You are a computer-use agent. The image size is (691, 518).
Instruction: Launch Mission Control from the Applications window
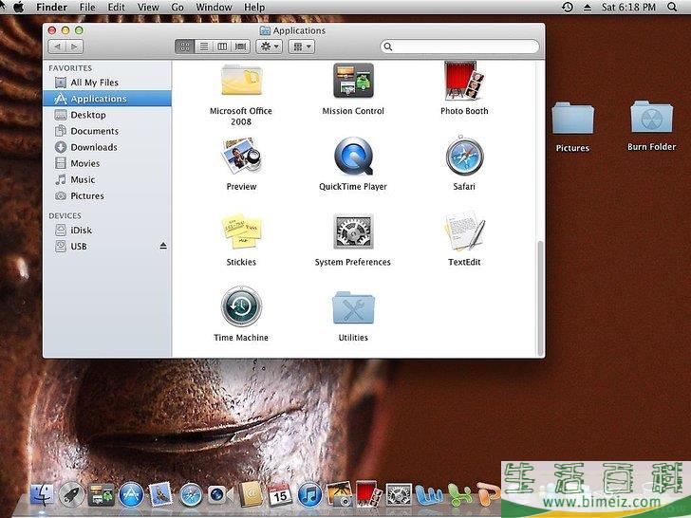(x=353, y=80)
